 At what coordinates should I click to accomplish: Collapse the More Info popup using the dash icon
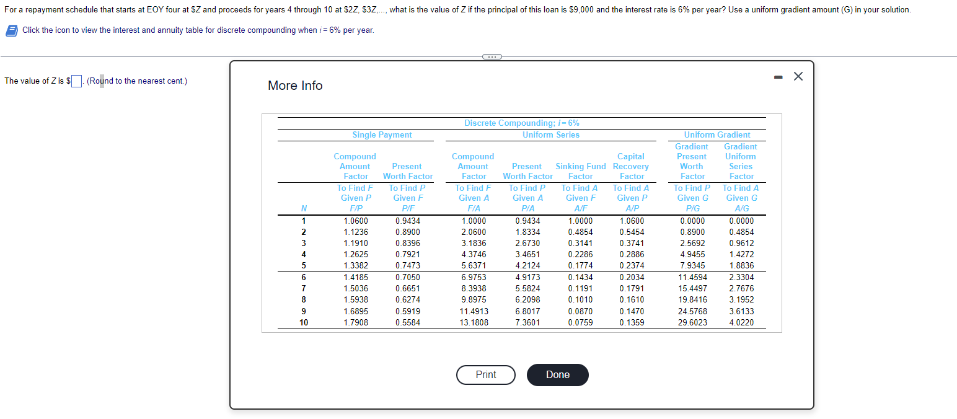tap(778, 76)
